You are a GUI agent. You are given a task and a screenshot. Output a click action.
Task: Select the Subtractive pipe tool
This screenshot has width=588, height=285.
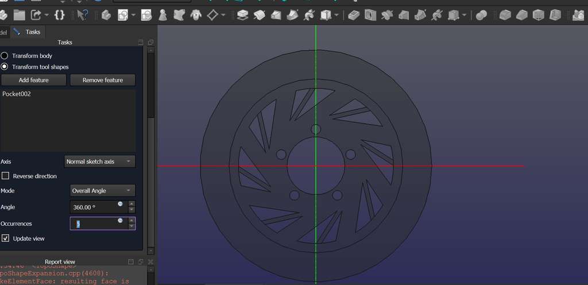pos(420,15)
